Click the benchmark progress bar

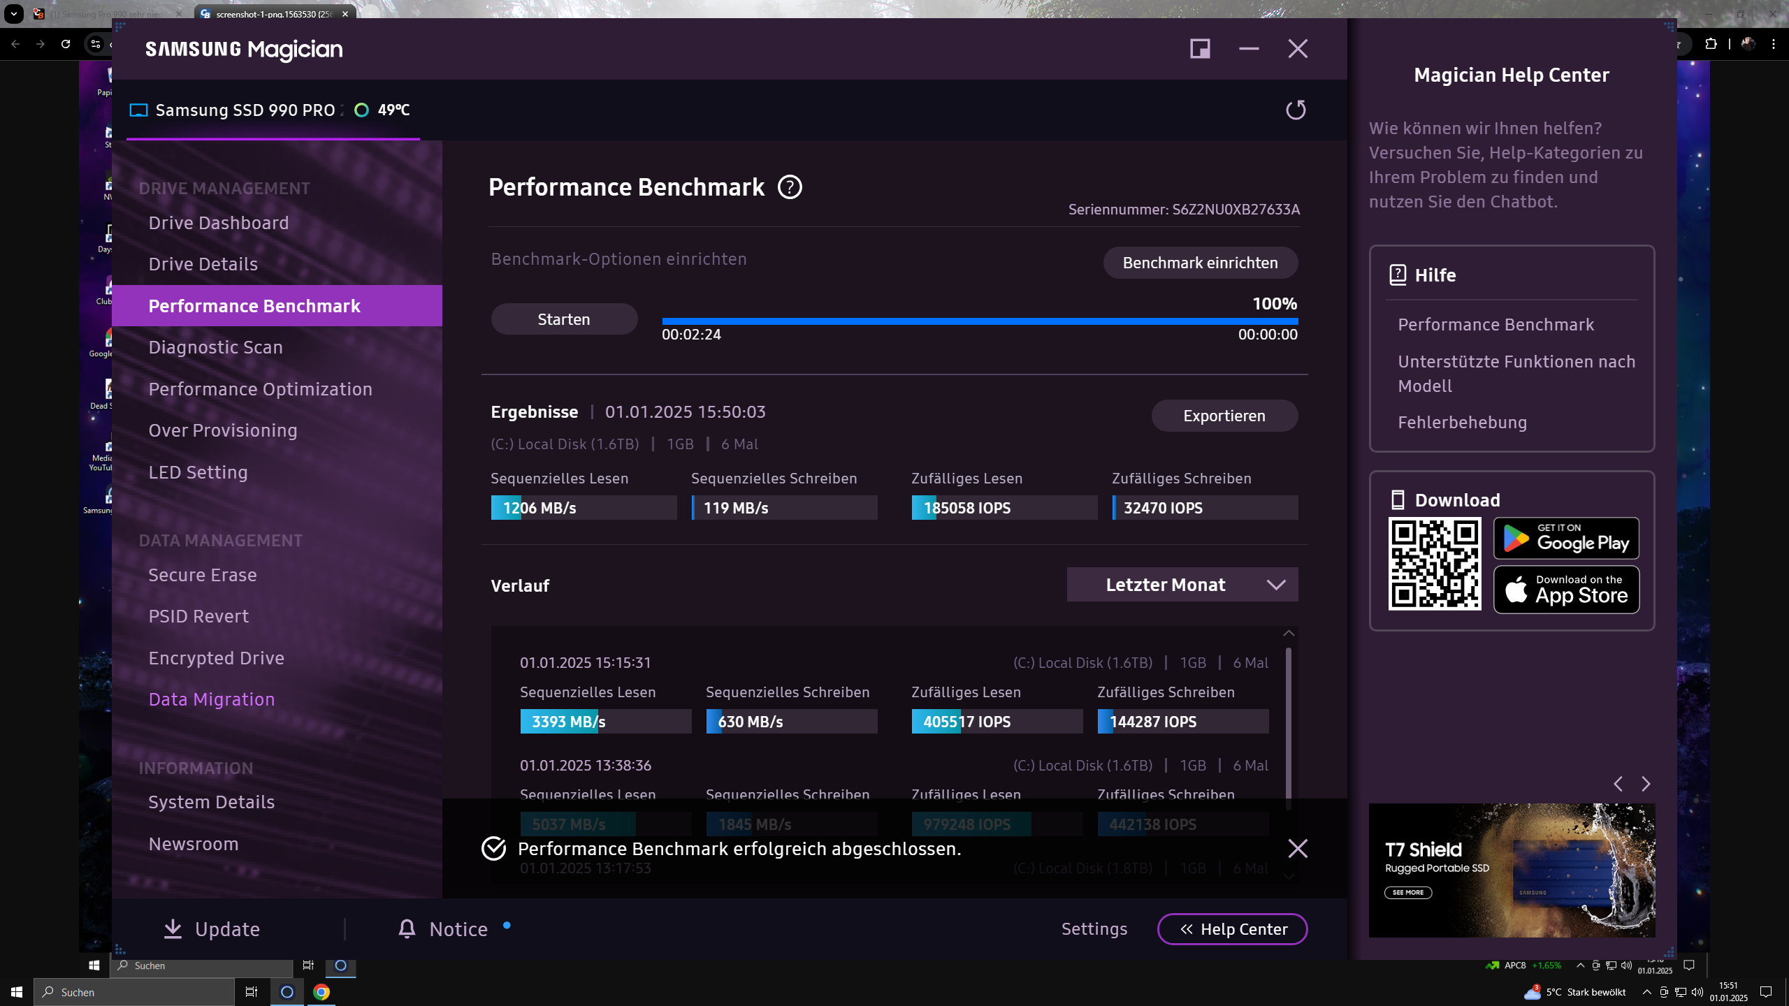(x=979, y=321)
